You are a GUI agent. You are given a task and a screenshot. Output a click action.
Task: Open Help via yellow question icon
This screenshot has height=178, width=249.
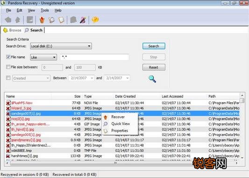tap(95, 20)
